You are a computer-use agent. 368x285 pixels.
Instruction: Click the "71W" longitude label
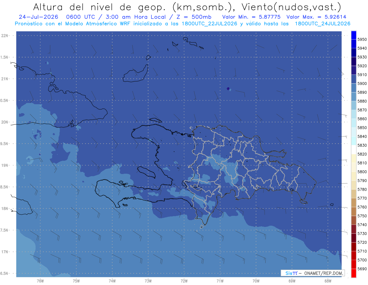coord(220,281)
